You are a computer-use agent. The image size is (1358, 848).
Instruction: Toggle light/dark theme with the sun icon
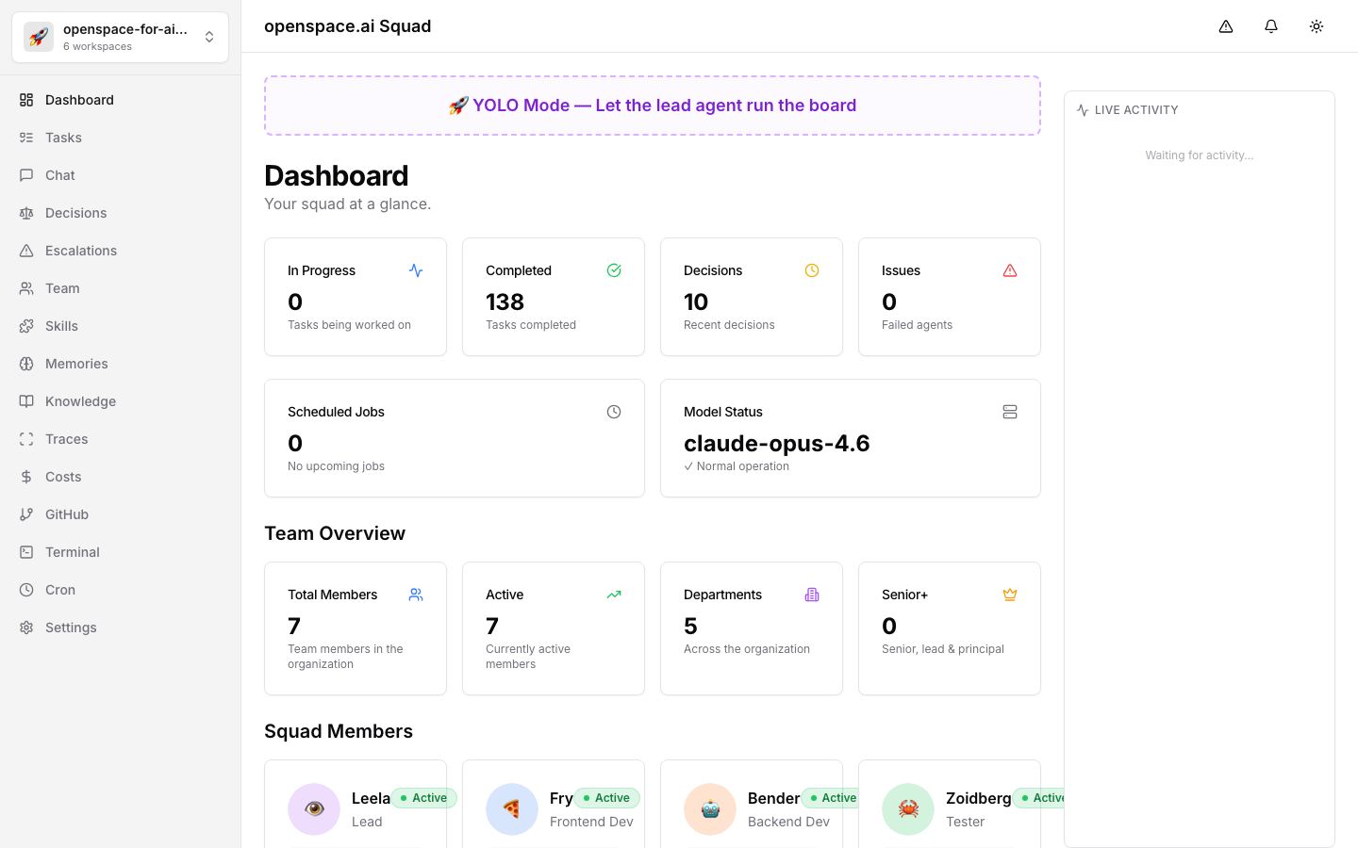click(1317, 26)
